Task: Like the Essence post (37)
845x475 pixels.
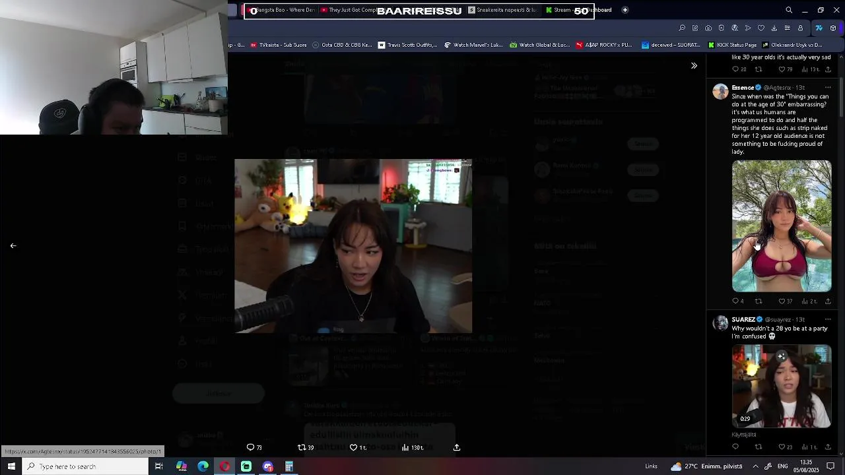Action: [x=785, y=301]
